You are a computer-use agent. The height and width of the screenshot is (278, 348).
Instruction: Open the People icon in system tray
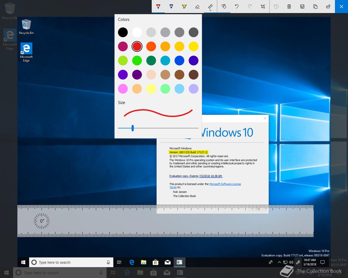click(x=271, y=262)
